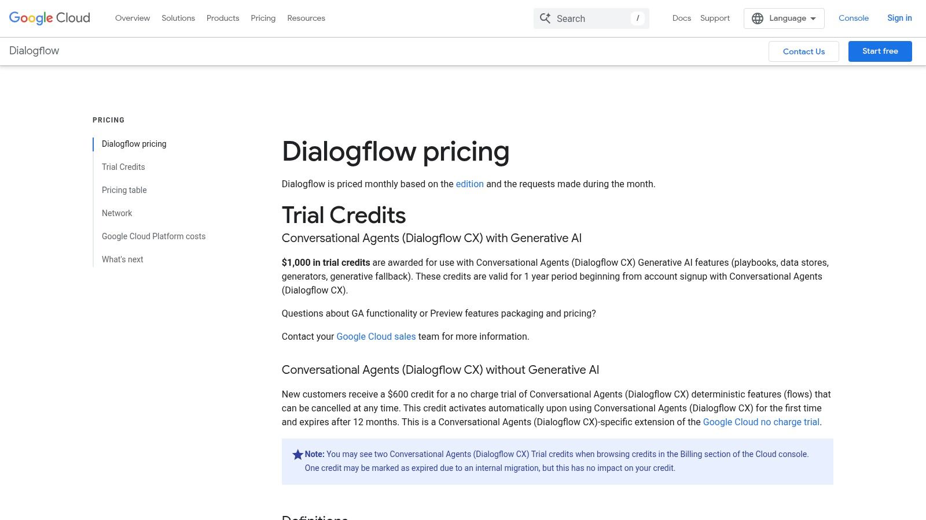Click the globe icon next to Language
Viewport: 926px width, 520px height.
[x=757, y=18]
